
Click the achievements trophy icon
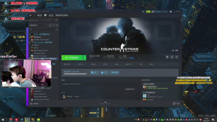point(120,57)
